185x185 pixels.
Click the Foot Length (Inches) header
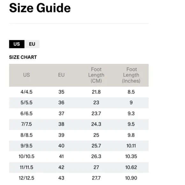(x=131, y=75)
